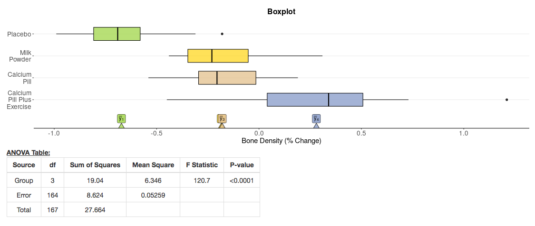The image size is (535, 226).
Task: Click the tan ȳ3 mean marker
Action: pos(222,118)
